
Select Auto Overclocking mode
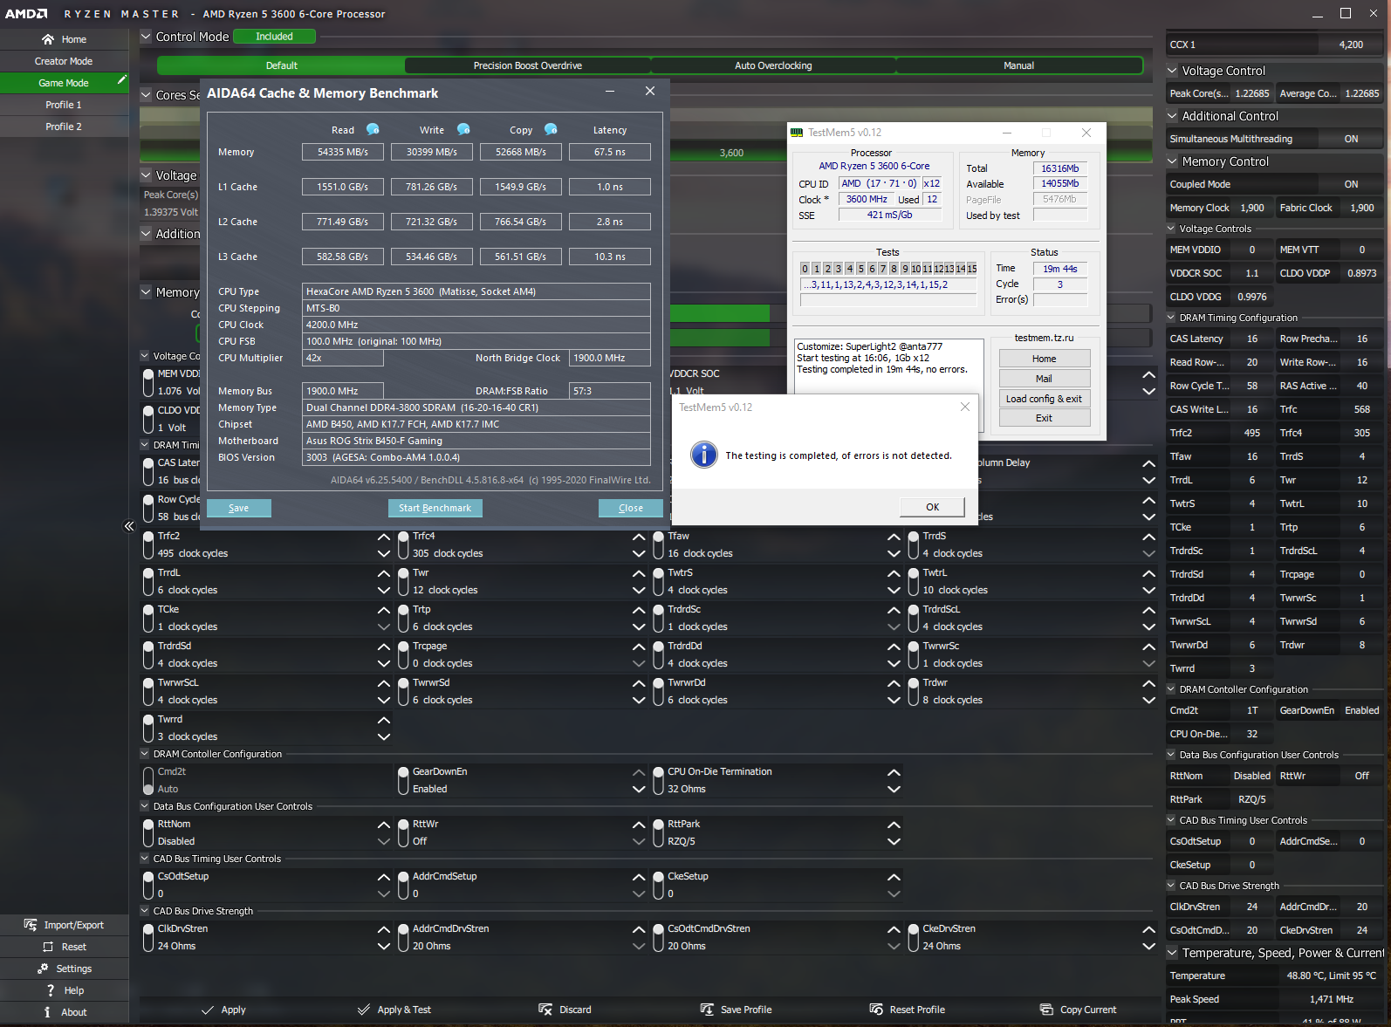tap(773, 65)
